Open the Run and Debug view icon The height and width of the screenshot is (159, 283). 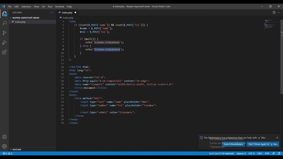coord(4,42)
